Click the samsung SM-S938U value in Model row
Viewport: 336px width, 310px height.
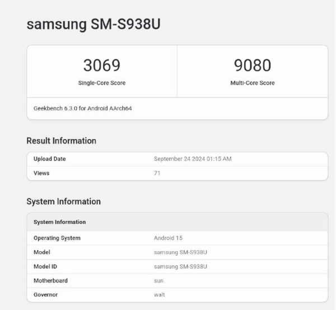pyautogui.click(x=180, y=252)
